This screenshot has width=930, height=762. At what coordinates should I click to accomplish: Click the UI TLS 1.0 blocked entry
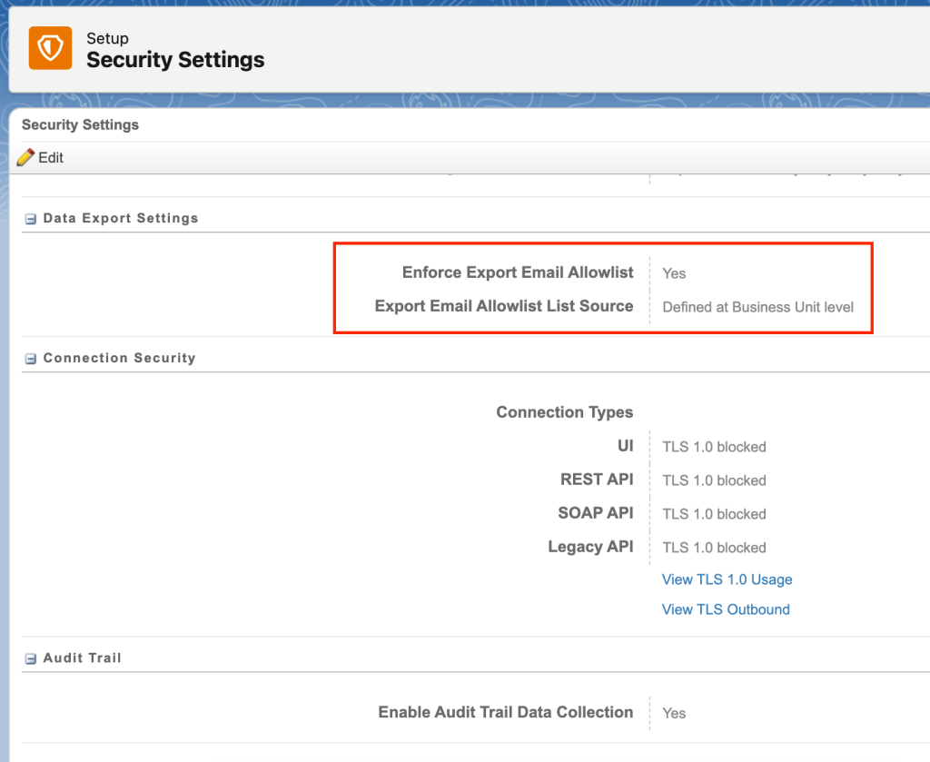click(x=714, y=446)
